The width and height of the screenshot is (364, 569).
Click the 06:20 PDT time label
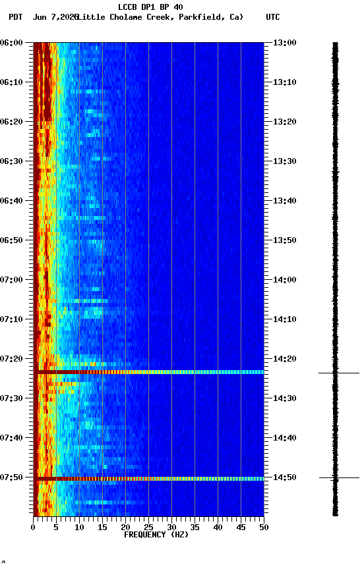click(11, 122)
